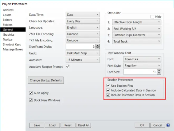The image size is (174, 131).
Task: Open Entrance Pupil Diameter dropdown
Action: click(137, 35)
